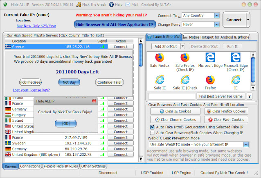This screenshot has width=261, height=178.
Task: Click the Mobile Hotspot tab router icon
Action: [185, 37]
